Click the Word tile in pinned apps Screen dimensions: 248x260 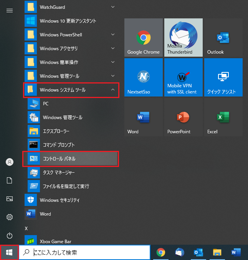point(143,117)
